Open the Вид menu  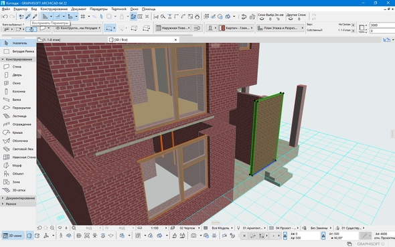click(x=34, y=9)
